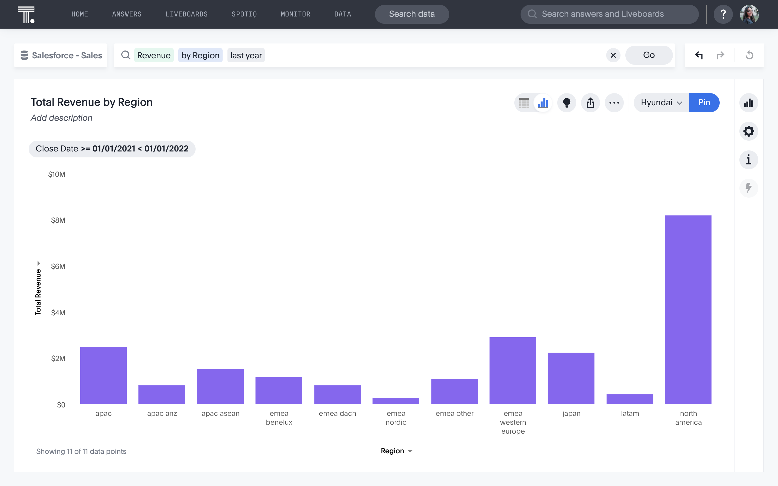Click the share icon
Viewport: 778px width, 486px height.
[590, 103]
